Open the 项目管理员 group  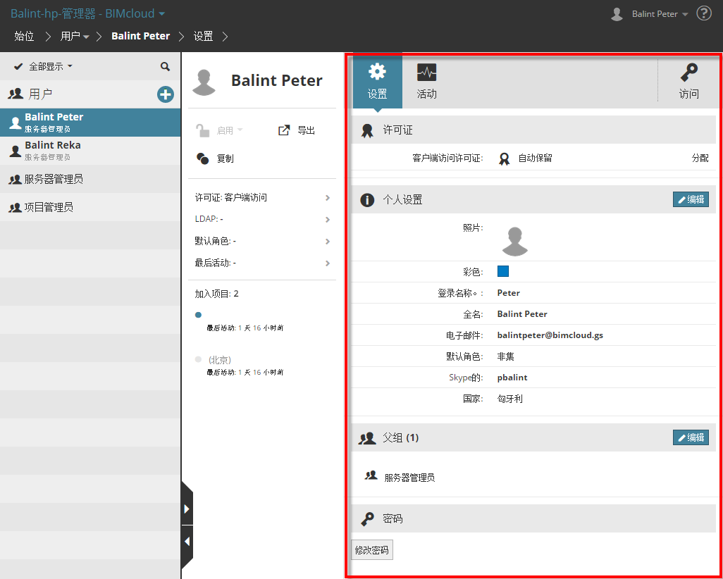[x=90, y=207]
